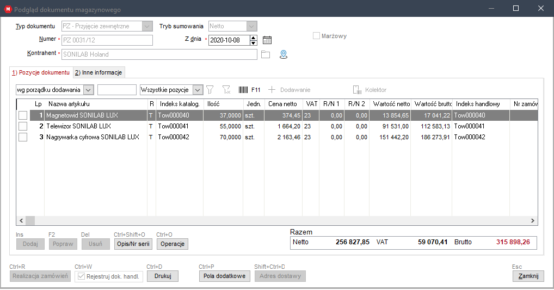Clear filter with crossed funnel icon
This screenshot has width=554, height=290.
click(x=226, y=90)
